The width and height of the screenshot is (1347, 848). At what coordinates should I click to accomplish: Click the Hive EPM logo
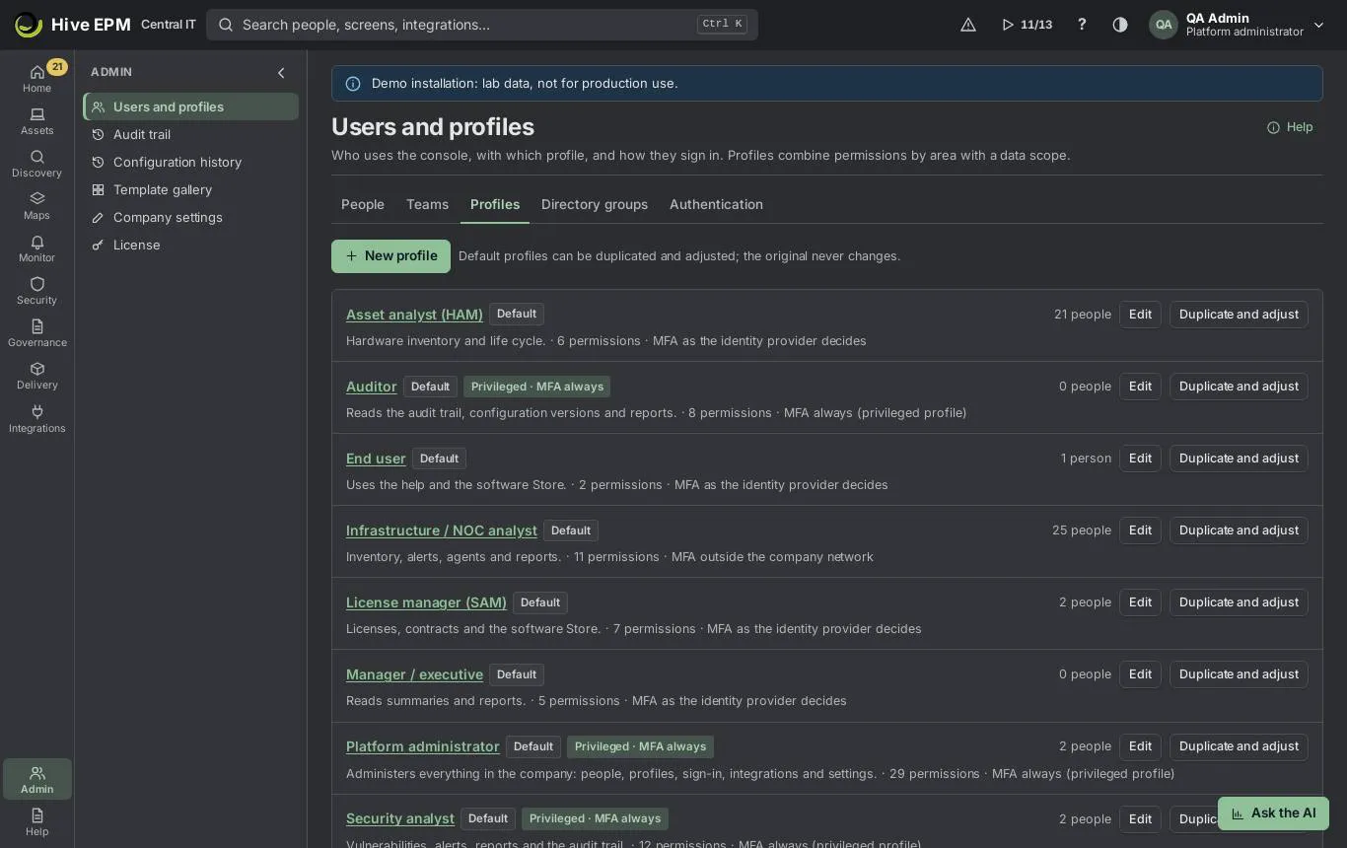click(72, 25)
